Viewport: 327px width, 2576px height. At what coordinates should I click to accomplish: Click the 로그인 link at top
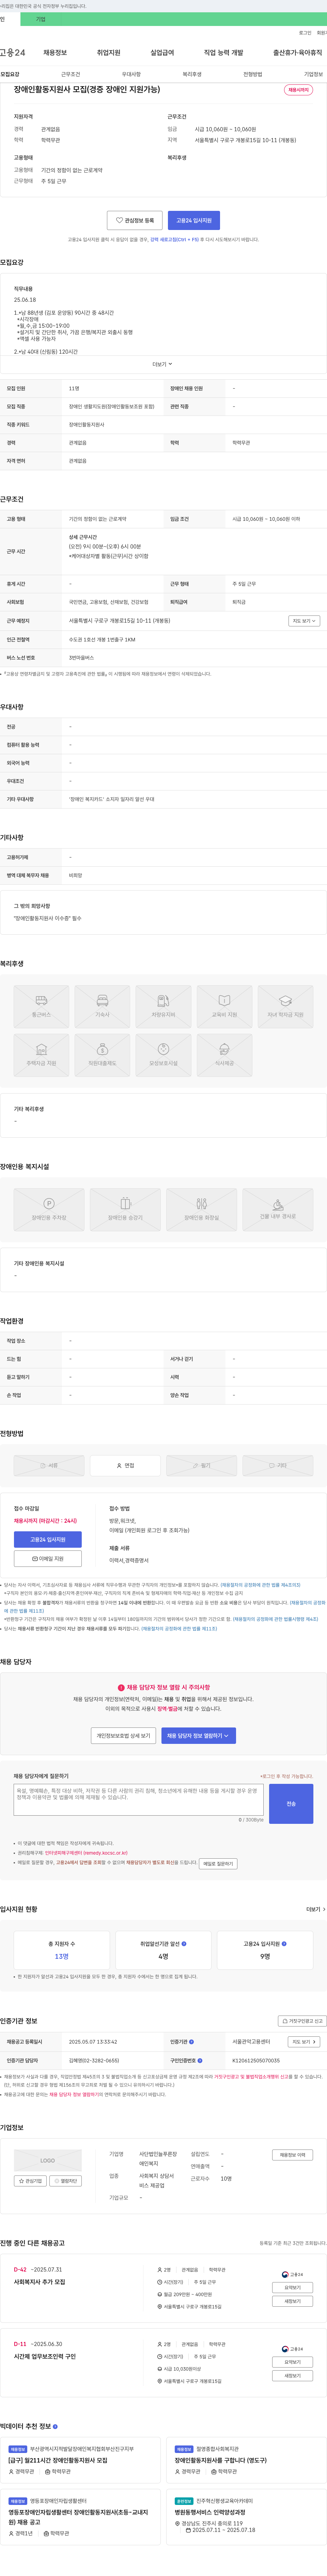pyautogui.click(x=305, y=33)
